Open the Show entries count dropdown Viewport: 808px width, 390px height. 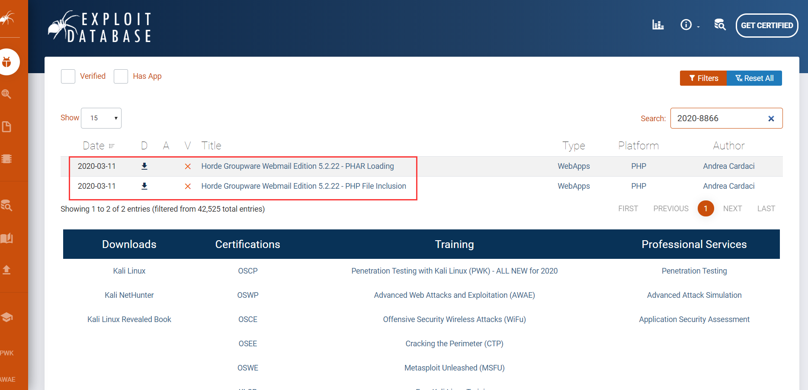click(x=101, y=118)
